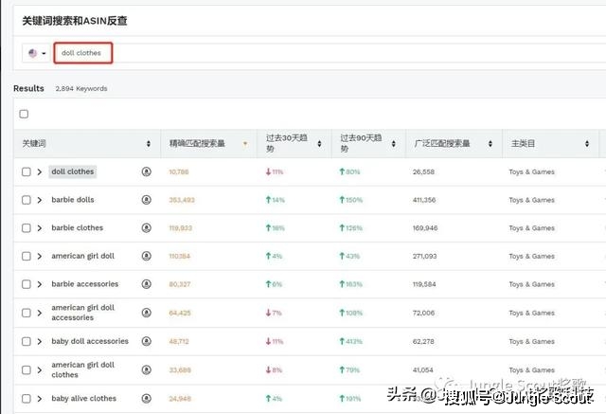Toggle the select-all checkbox above the table
The width and height of the screenshot is (606, 414).
click(x=25, y=114)
